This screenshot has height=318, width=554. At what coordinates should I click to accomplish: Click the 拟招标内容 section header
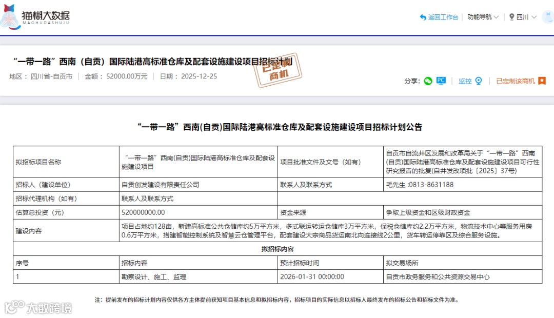(278, 249)
